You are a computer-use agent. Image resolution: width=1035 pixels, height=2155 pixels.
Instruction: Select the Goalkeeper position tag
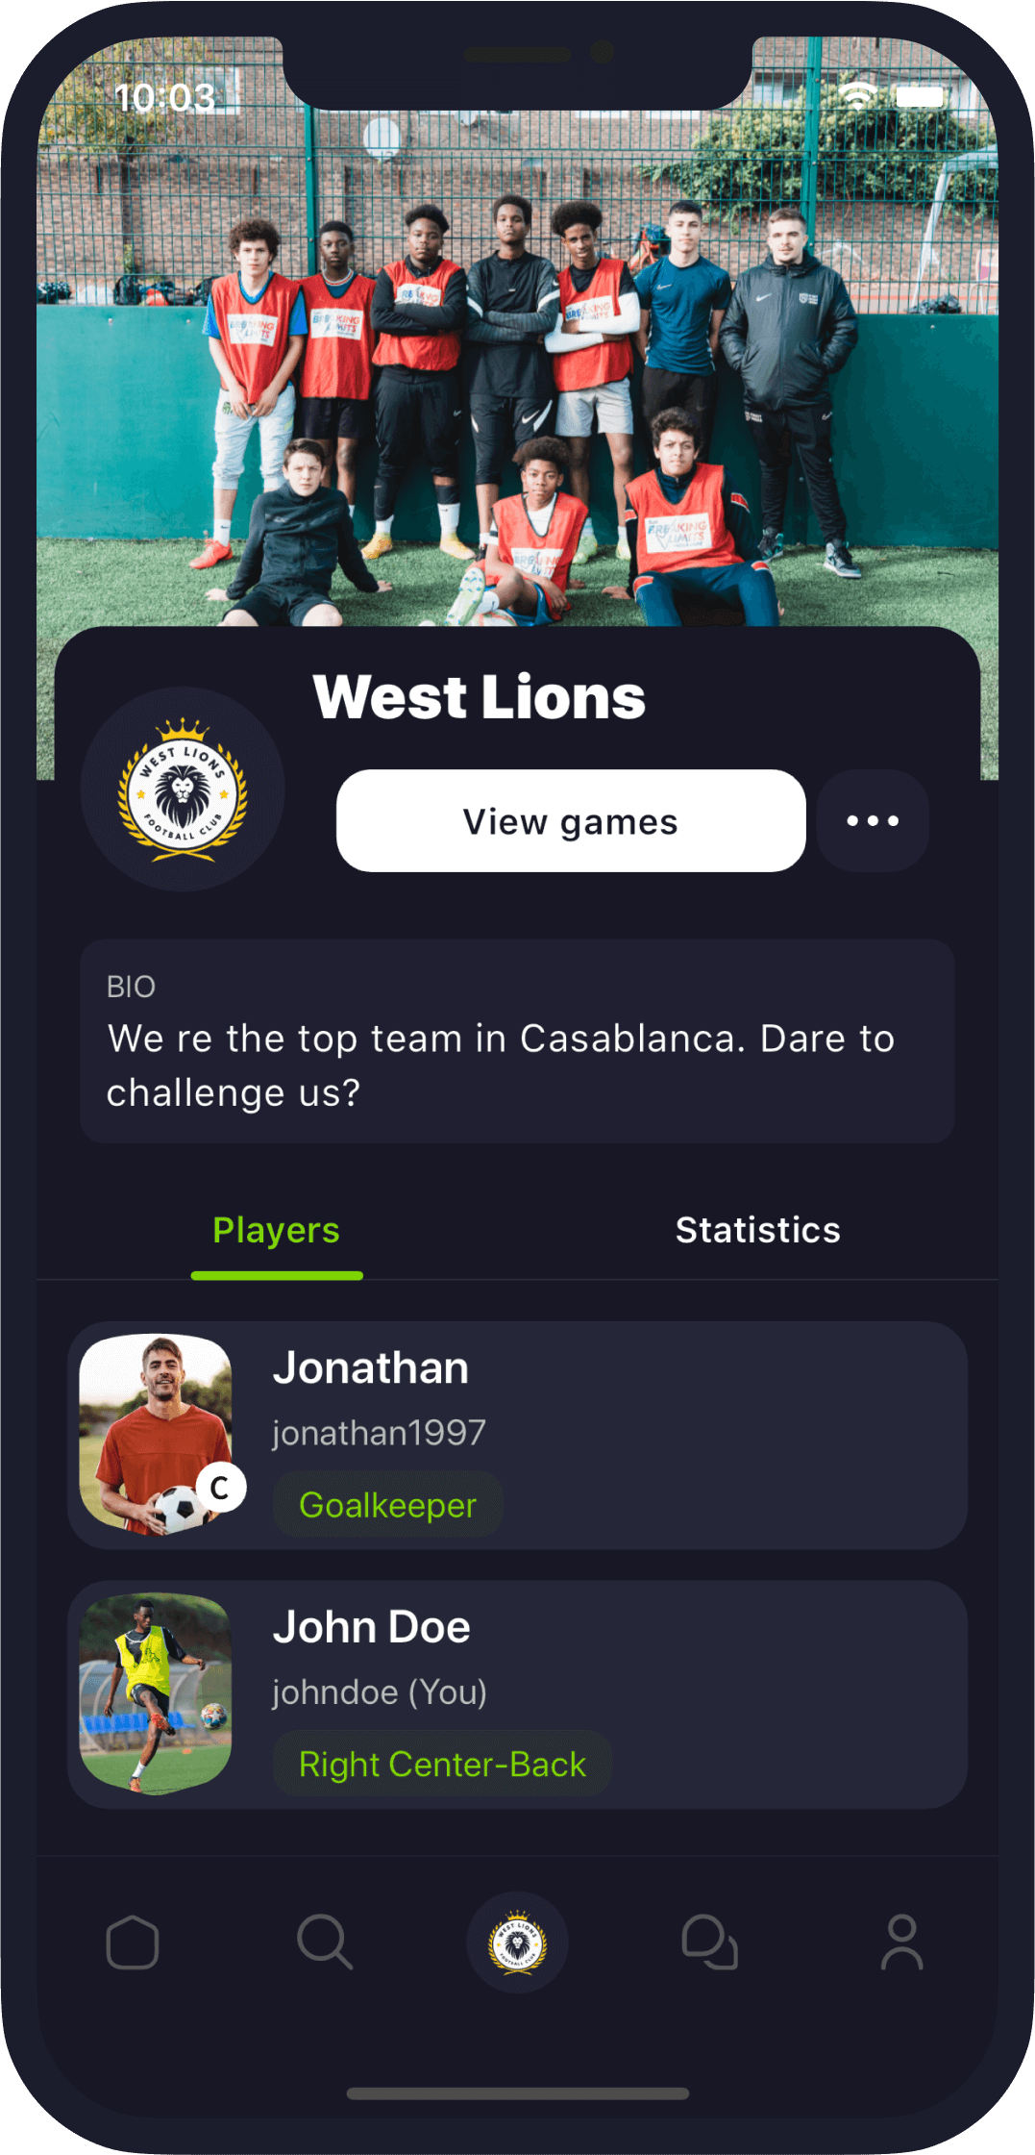click(387, 1504)
